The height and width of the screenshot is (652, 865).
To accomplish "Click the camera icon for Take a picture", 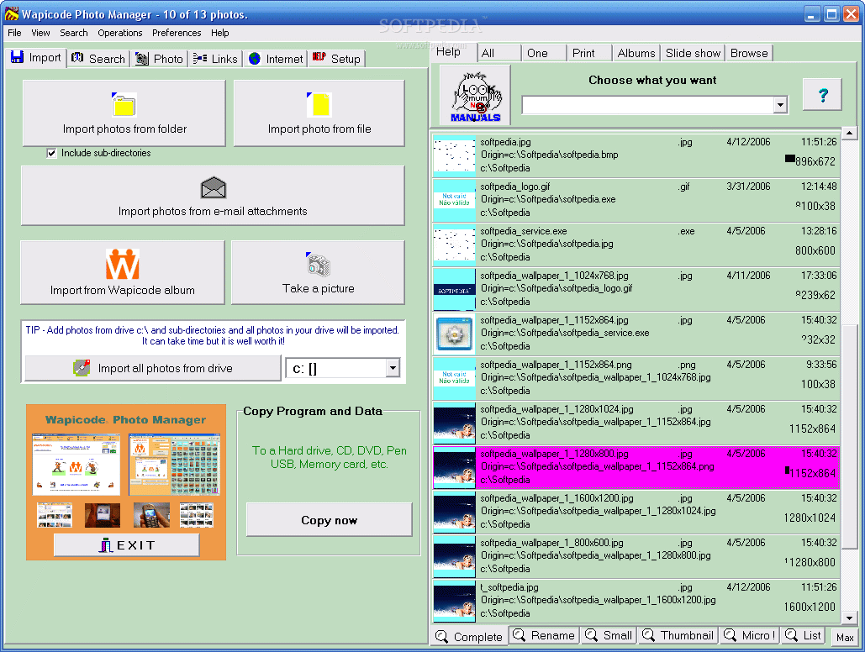I will pyautogui.click(x=319, y=264).
